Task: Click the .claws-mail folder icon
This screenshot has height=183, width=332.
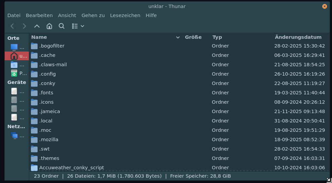Action: (x=34, y=65)
